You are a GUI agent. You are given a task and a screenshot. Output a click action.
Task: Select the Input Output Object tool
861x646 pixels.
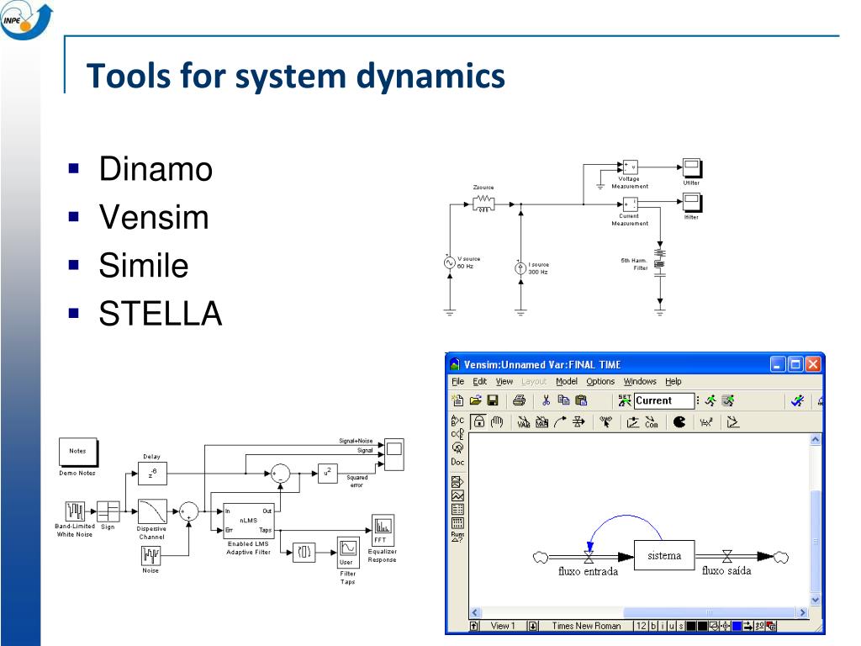[633, 422]
